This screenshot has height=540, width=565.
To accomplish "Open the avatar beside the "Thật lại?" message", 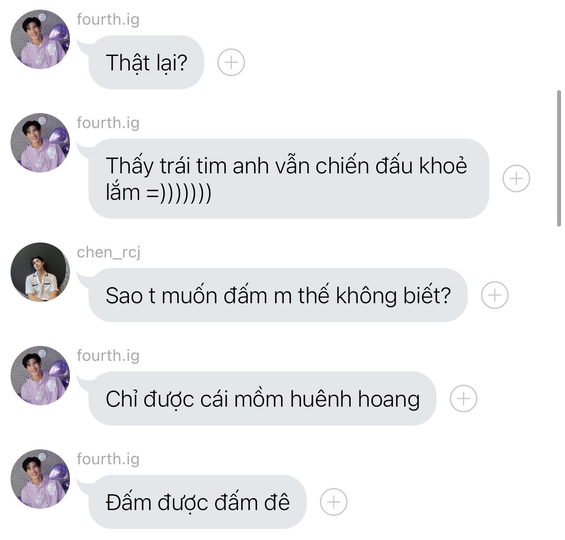I will click(x=40, y=40).
